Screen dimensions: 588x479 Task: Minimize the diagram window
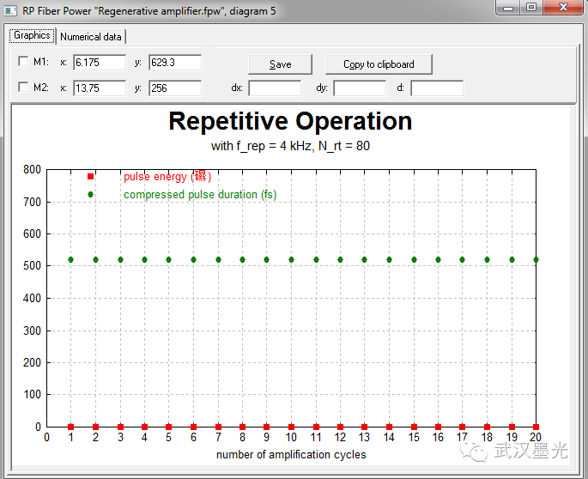click(508, 8)
